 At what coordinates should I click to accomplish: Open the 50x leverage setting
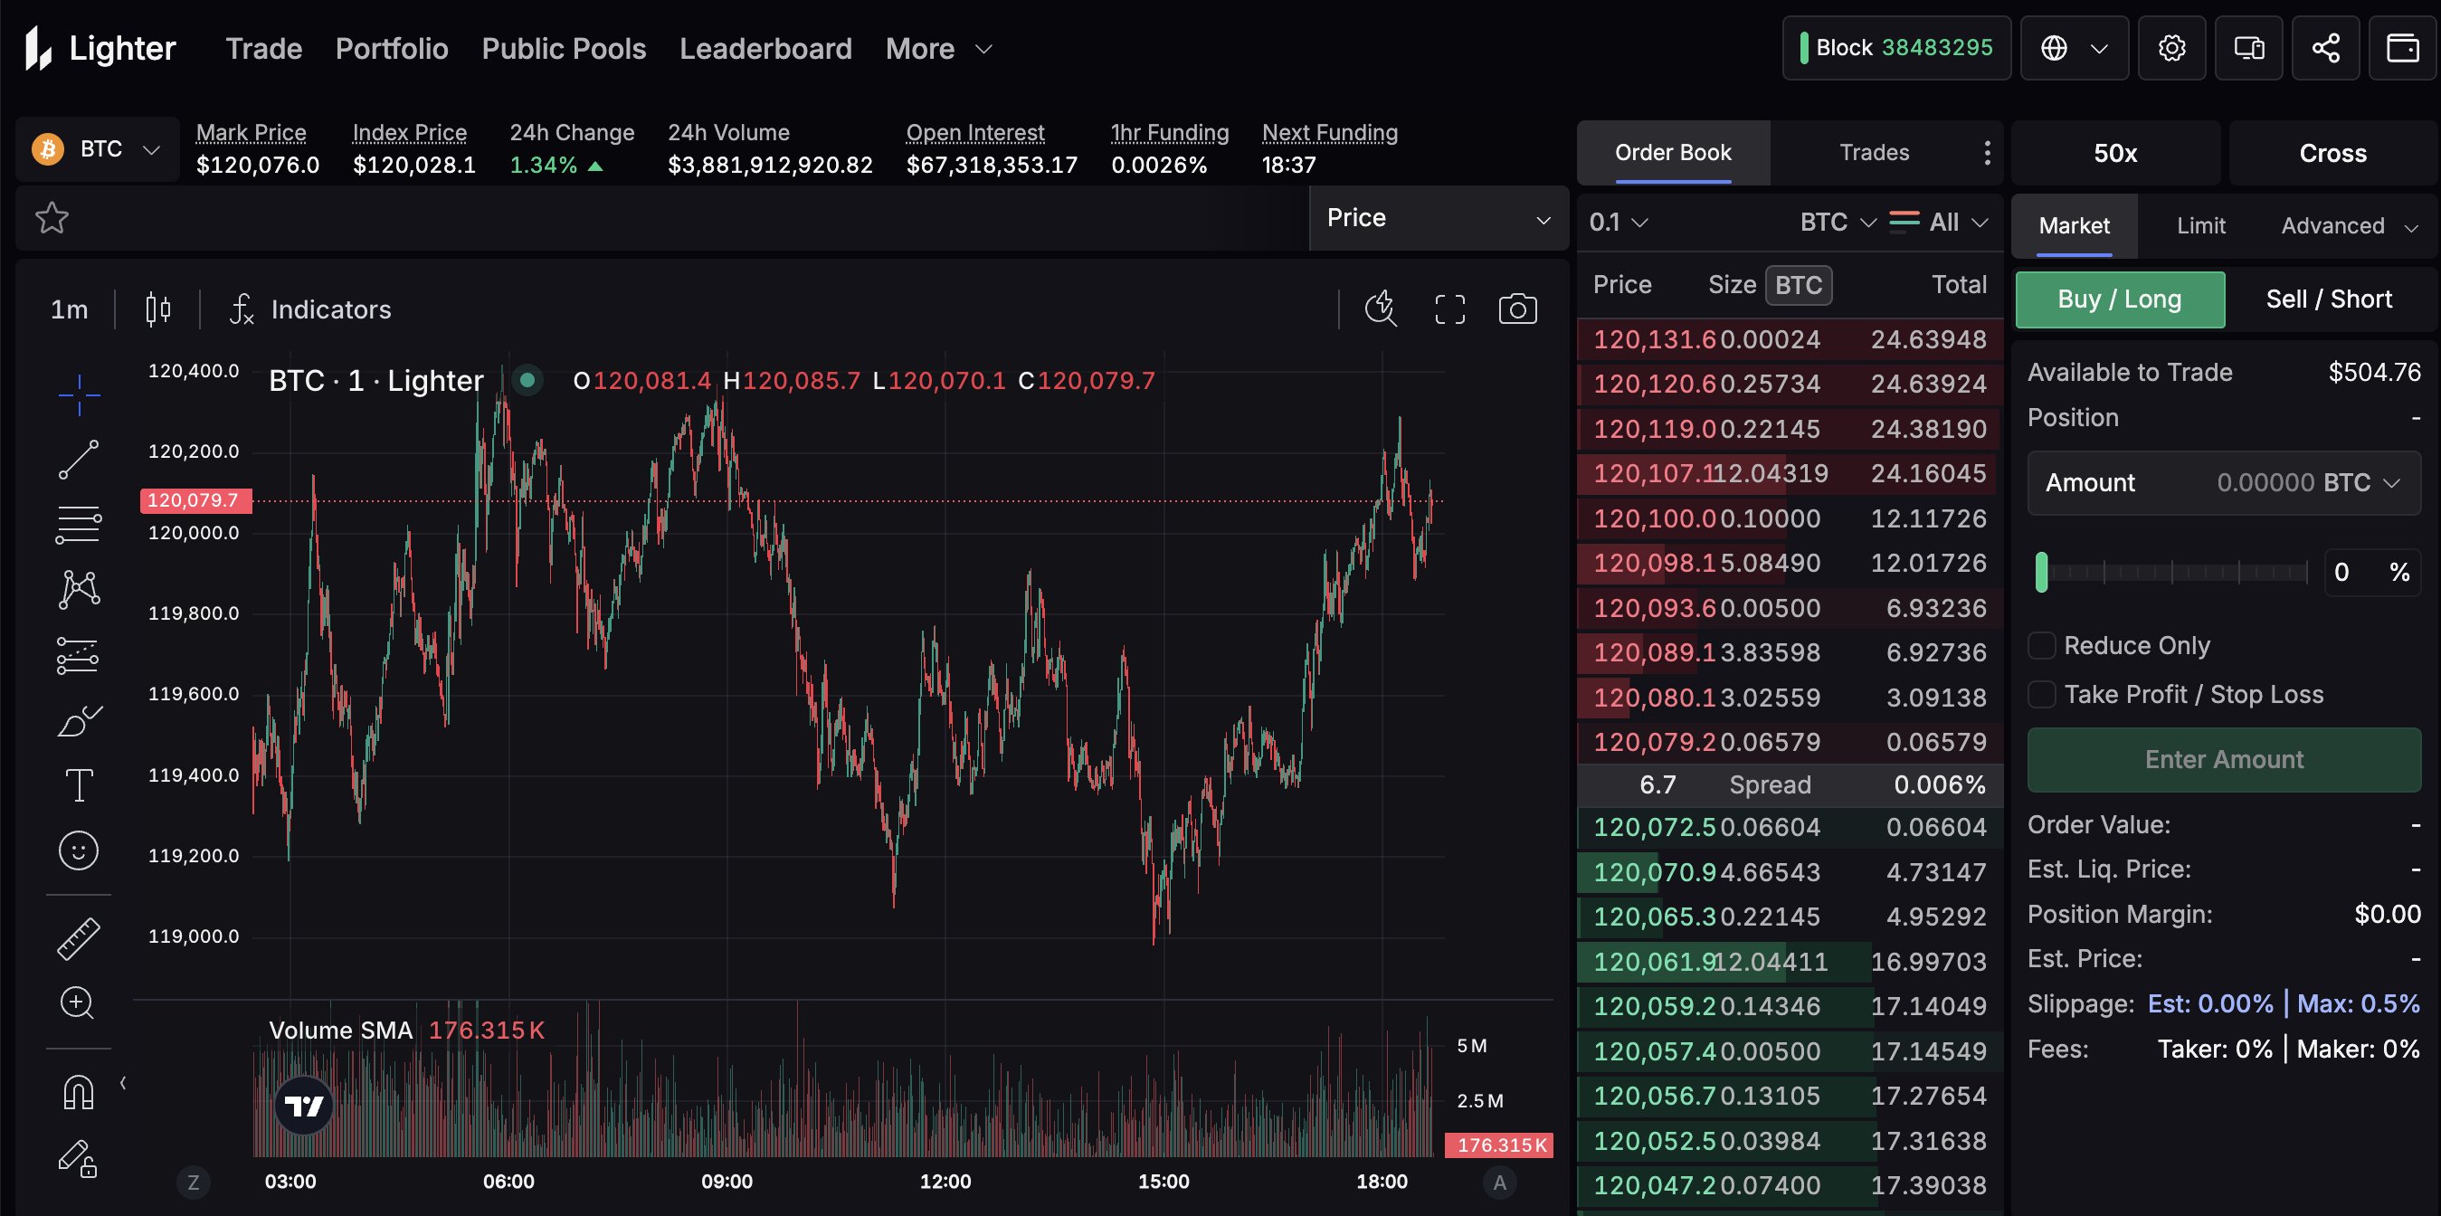pos(2114,154)
